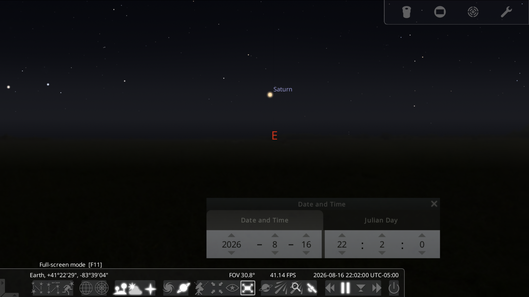
Task: Toggle exoplanets display icon
Action: coord(266,288)
